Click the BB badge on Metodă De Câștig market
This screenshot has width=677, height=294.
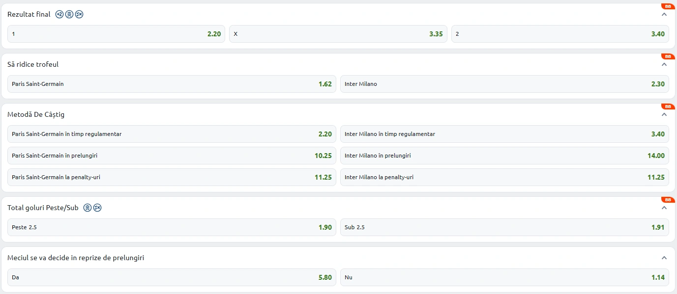coord(668,107)
